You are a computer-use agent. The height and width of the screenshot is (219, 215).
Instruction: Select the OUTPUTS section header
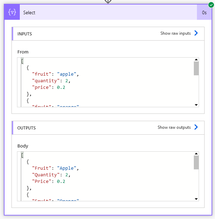(27, 128)
